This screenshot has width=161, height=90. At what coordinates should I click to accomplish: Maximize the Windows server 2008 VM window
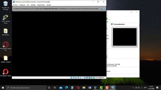pos(98,2)
